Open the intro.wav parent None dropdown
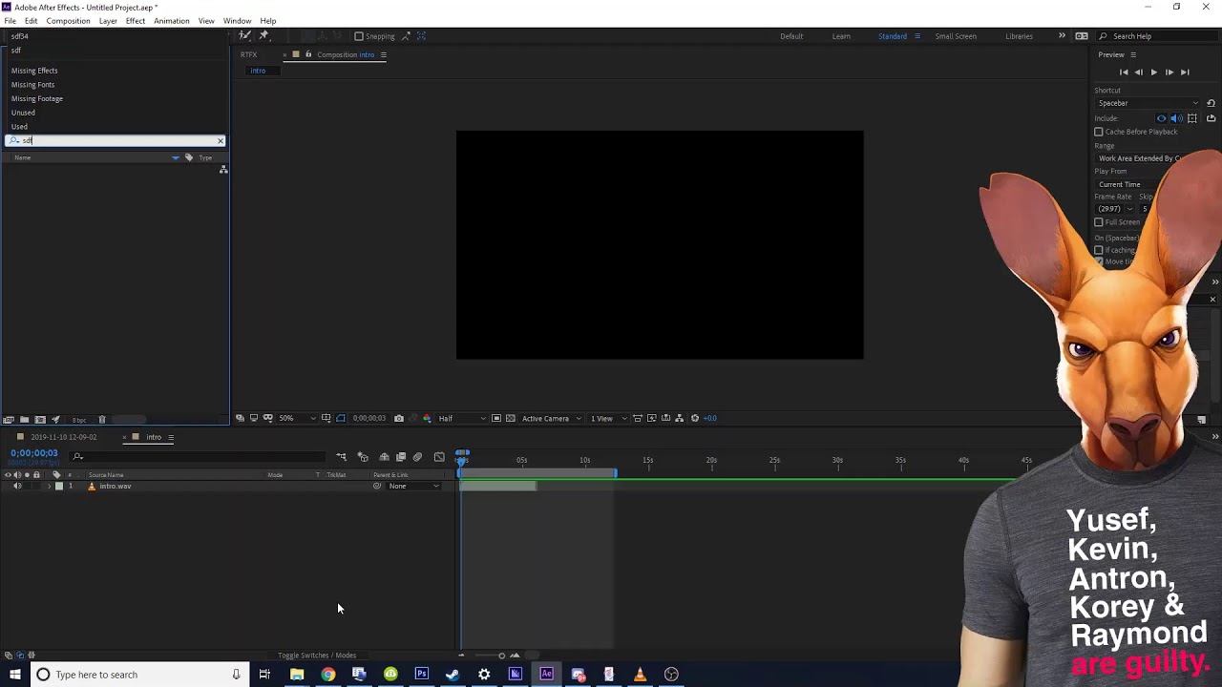This screenshot has height=687, width=1222. (413, 487)
